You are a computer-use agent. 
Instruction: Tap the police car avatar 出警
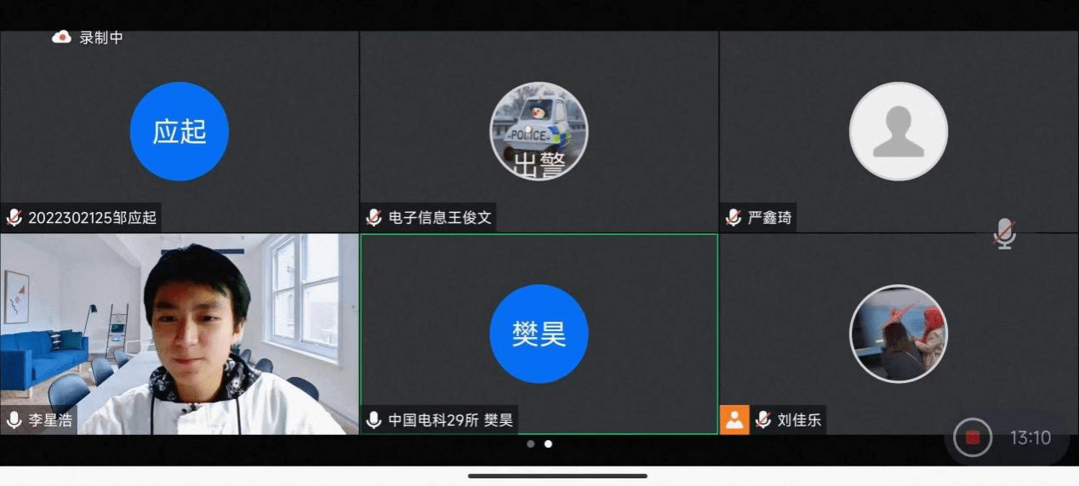click(x=539, y=131)
